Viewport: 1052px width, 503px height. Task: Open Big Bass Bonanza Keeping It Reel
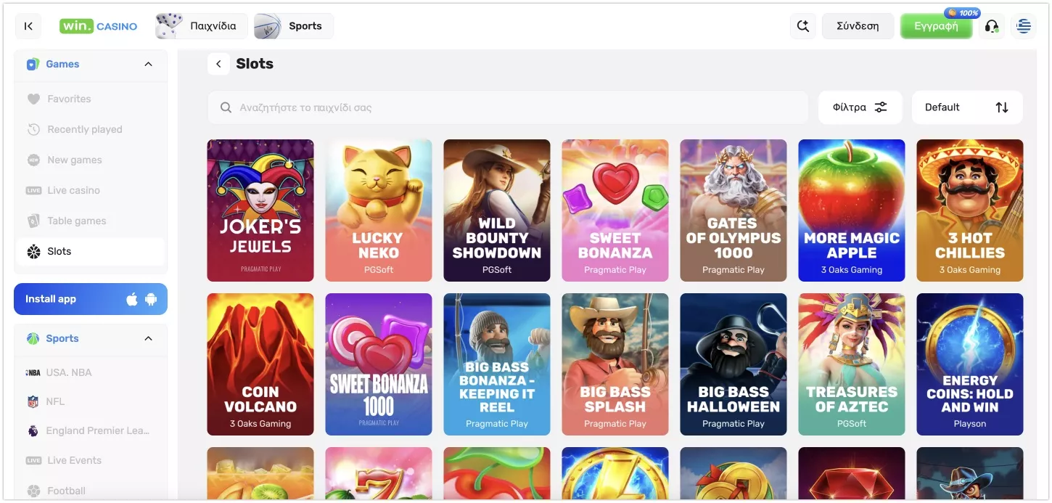pyautogui.click(x=497, y=364)
